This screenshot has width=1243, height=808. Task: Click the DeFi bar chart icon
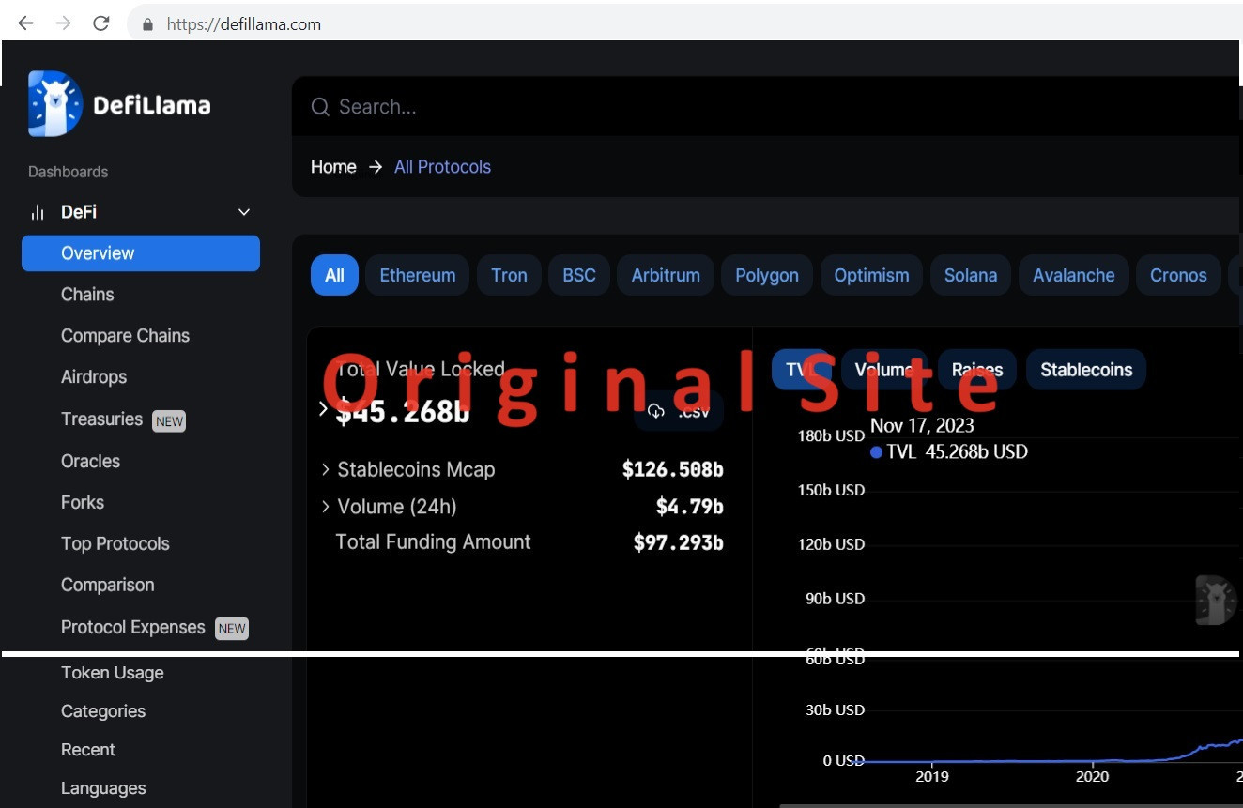point(38,212)
